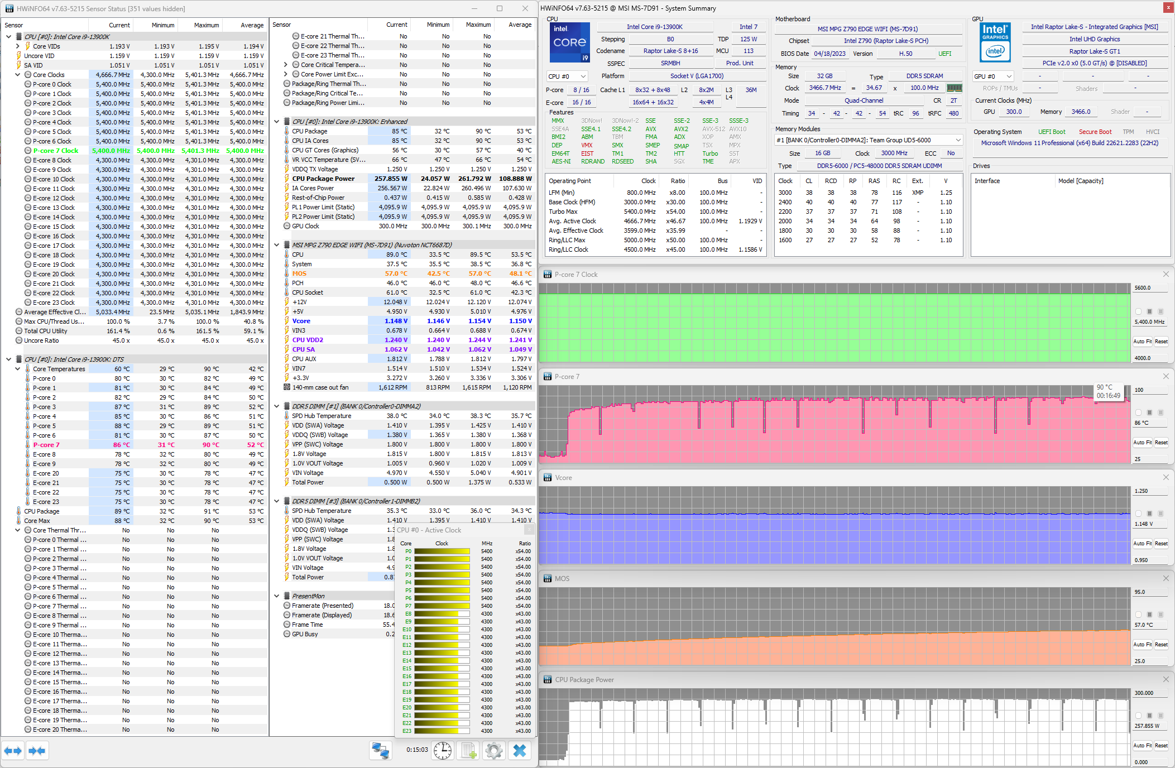Click the expand columns double-arrow icon

[x=13, y=751]
